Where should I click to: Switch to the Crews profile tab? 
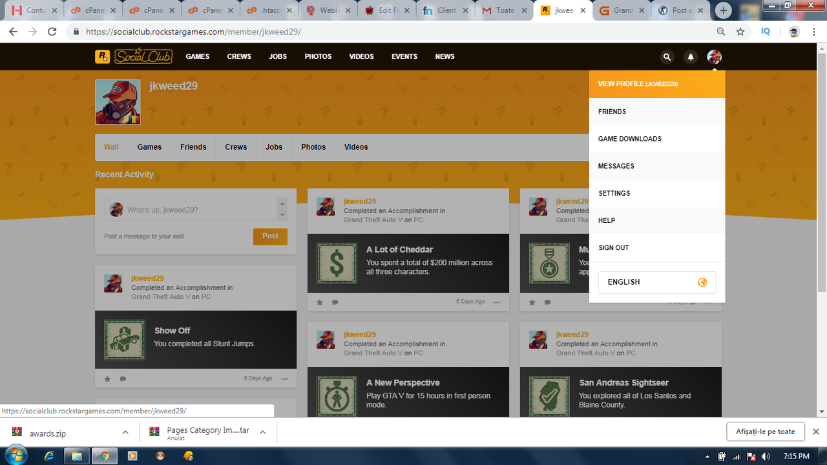[236, 147]
